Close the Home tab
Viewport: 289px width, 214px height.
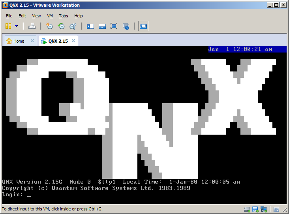click(32, 41)
